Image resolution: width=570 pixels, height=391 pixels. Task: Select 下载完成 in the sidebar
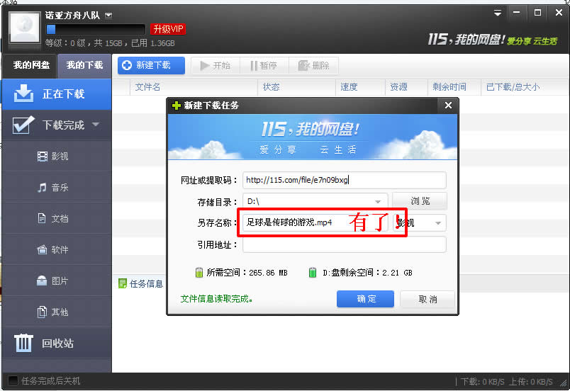(x=57, y=125)
